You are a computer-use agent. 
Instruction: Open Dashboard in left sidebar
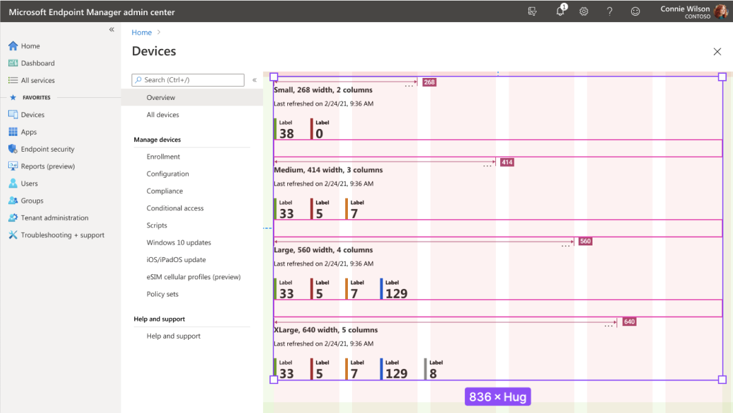38,63
